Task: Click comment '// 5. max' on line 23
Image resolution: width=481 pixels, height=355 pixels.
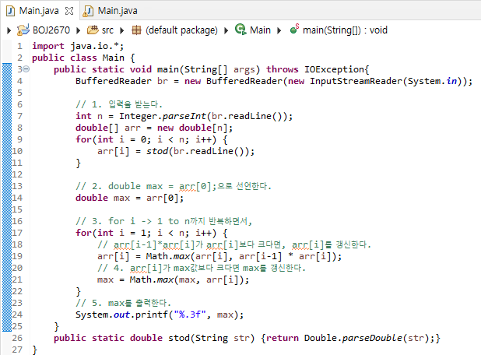Action: point(100,303)
